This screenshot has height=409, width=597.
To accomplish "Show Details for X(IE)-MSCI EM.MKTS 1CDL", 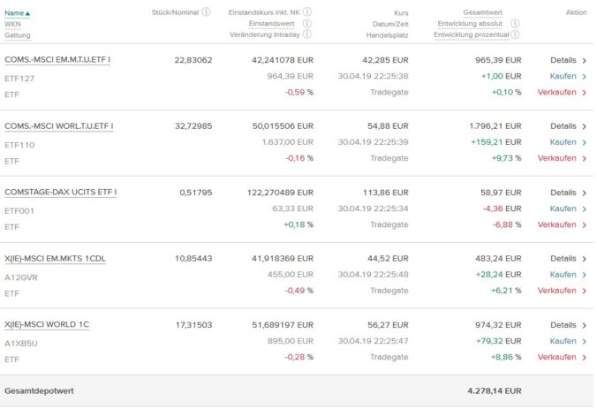I will pos(568,259).
